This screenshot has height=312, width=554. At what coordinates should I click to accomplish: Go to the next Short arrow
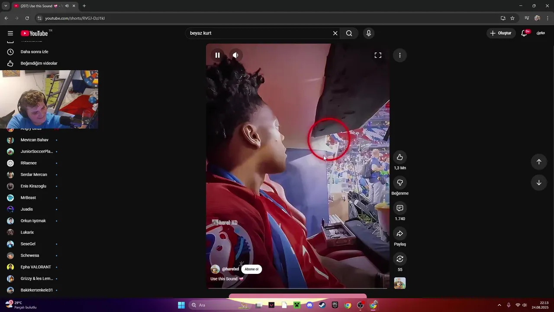tap(539, 182)
